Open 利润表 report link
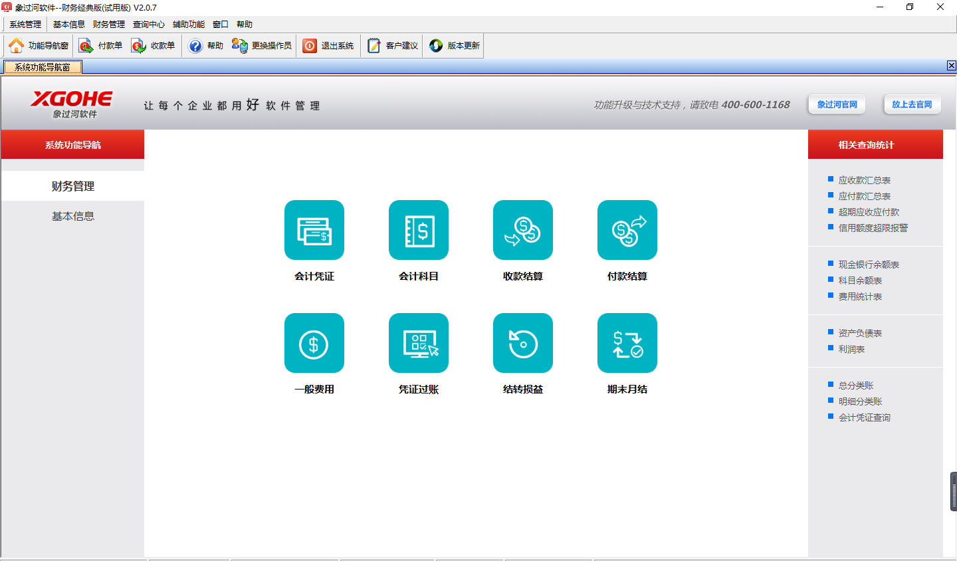 click(x=851, y=349)
